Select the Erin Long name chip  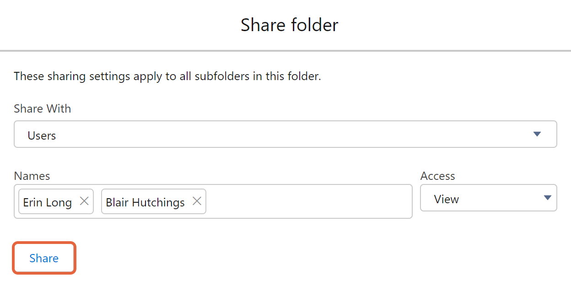click(x=47, y=201)
